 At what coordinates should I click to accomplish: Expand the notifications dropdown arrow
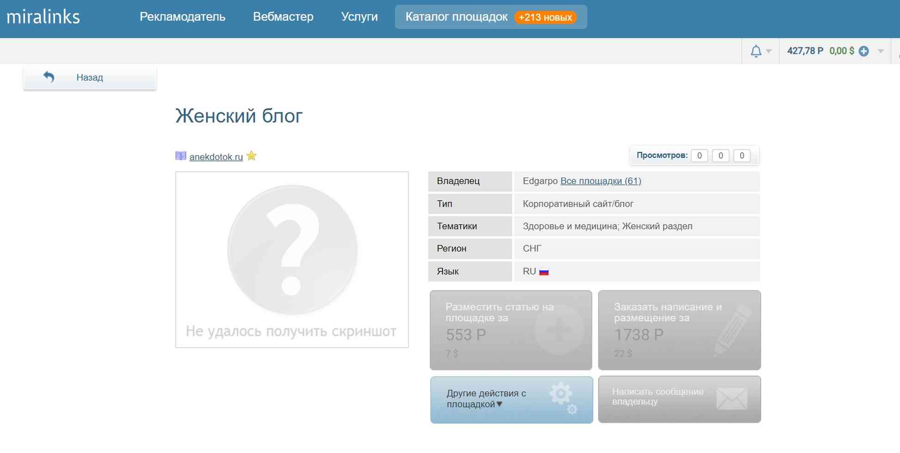[769, 51]
